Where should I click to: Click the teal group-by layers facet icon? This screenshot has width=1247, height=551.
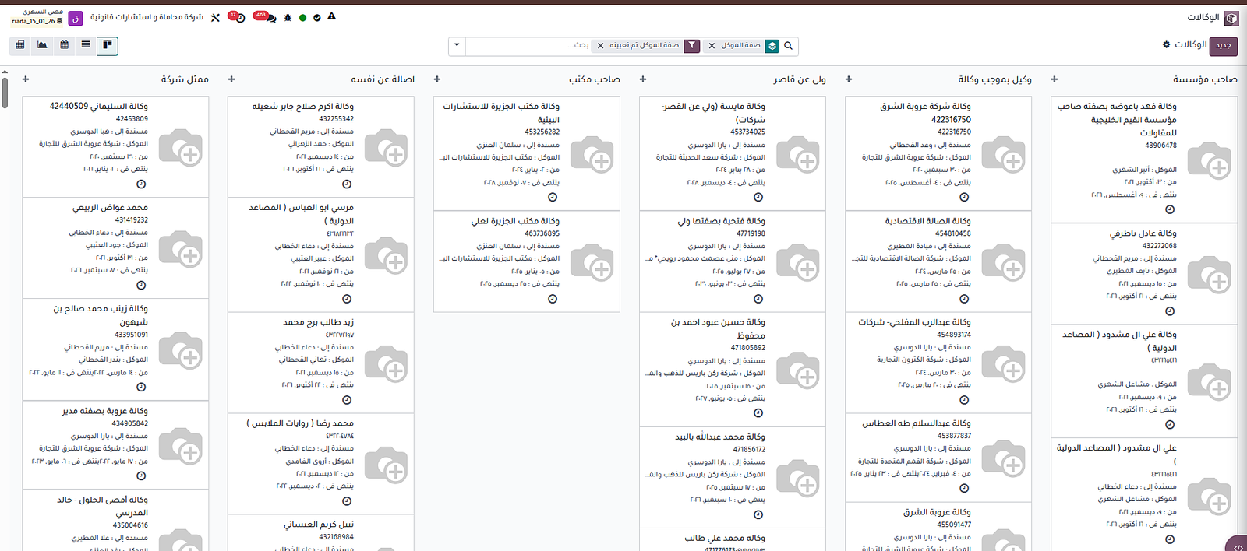point(772,46)
